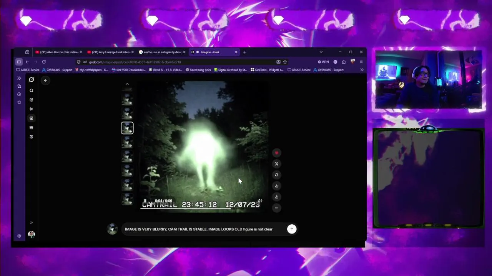Open the projects folder icon in Grok sidebar
Screen dimensions: 492x276
click(x=32, y=128)
